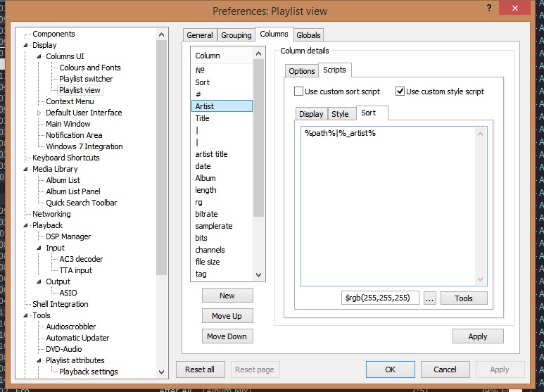
Task: Open Keyboard Shortcuts preferences page
Action: point(66,158)
